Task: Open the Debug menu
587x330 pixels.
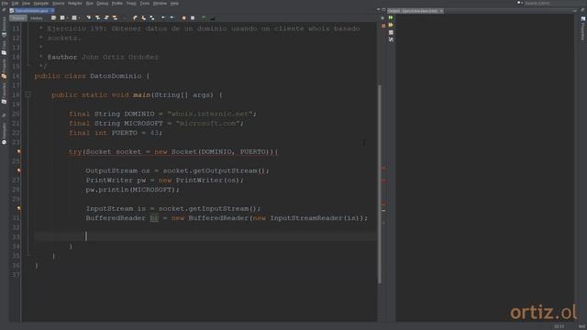Action: click(102, 4)
